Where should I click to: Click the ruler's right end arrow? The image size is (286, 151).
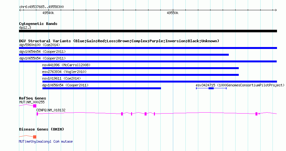[x=276, y=10]
